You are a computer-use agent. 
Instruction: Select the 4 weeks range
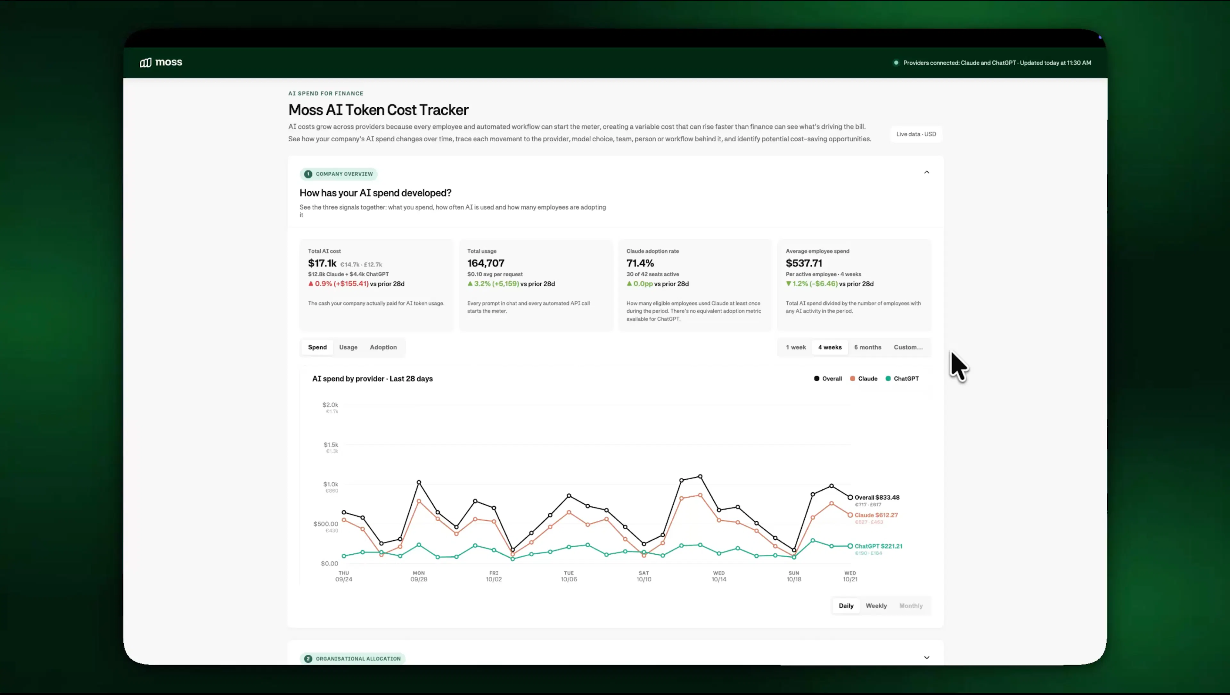[830, 347]
